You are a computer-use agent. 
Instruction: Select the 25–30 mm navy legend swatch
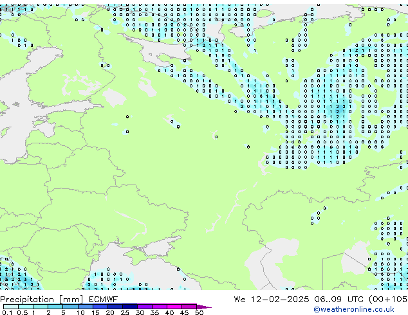point(130,307)
